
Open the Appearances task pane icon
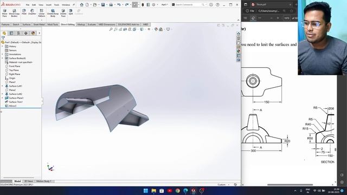pyautogui.click(x=239, y=51)
